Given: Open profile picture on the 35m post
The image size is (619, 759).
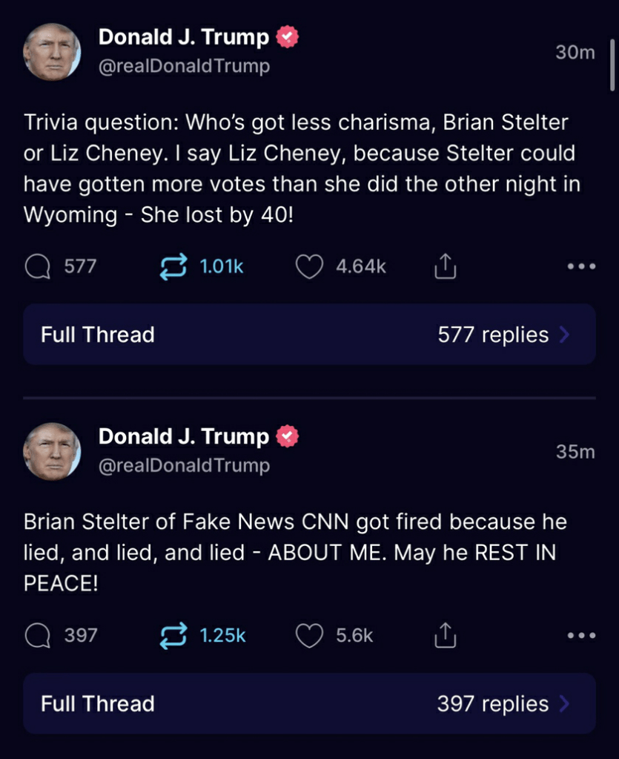Looking at the screenshot, I should (52, 451).
